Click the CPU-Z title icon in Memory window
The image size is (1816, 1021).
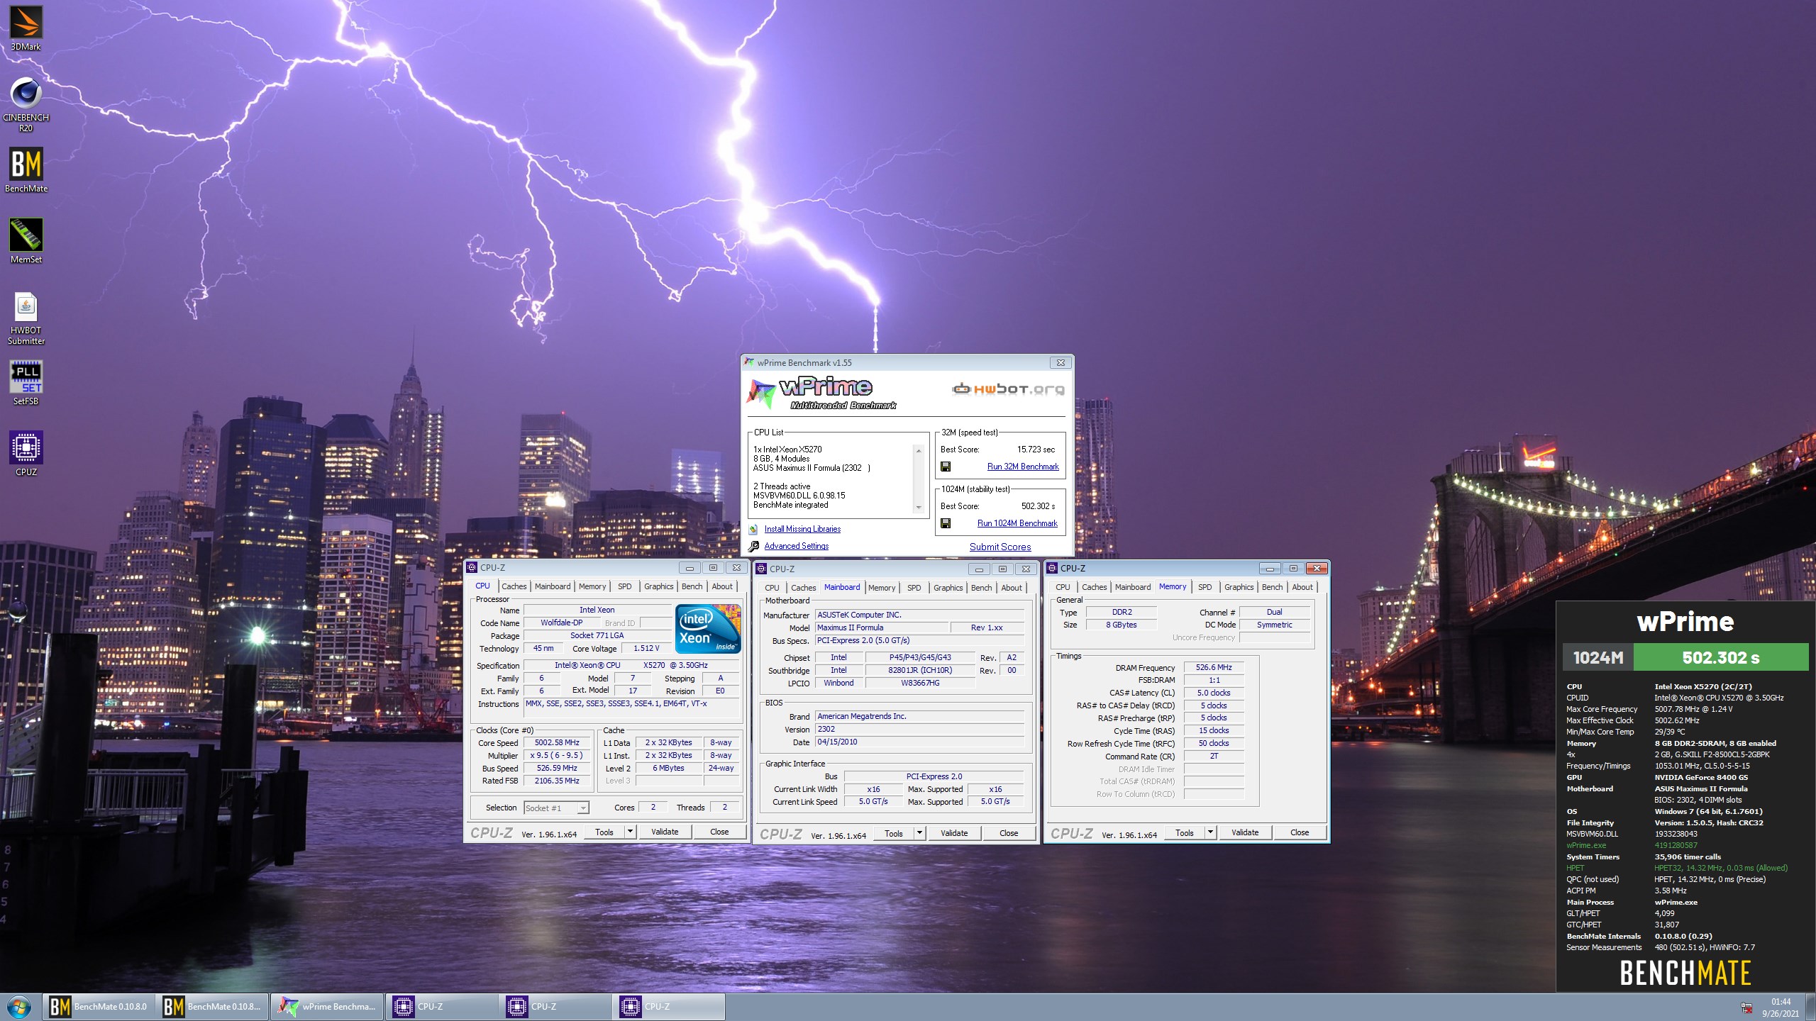pyautogui.click(x=1052, y=568)
